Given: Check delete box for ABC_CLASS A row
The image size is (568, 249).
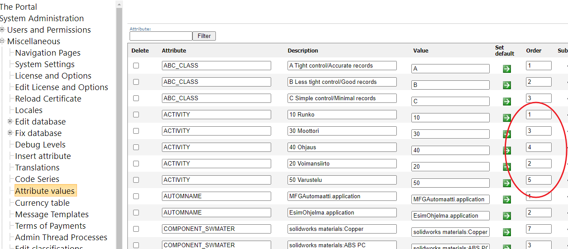Looking at the screenshot, I should tap(136, 65).
